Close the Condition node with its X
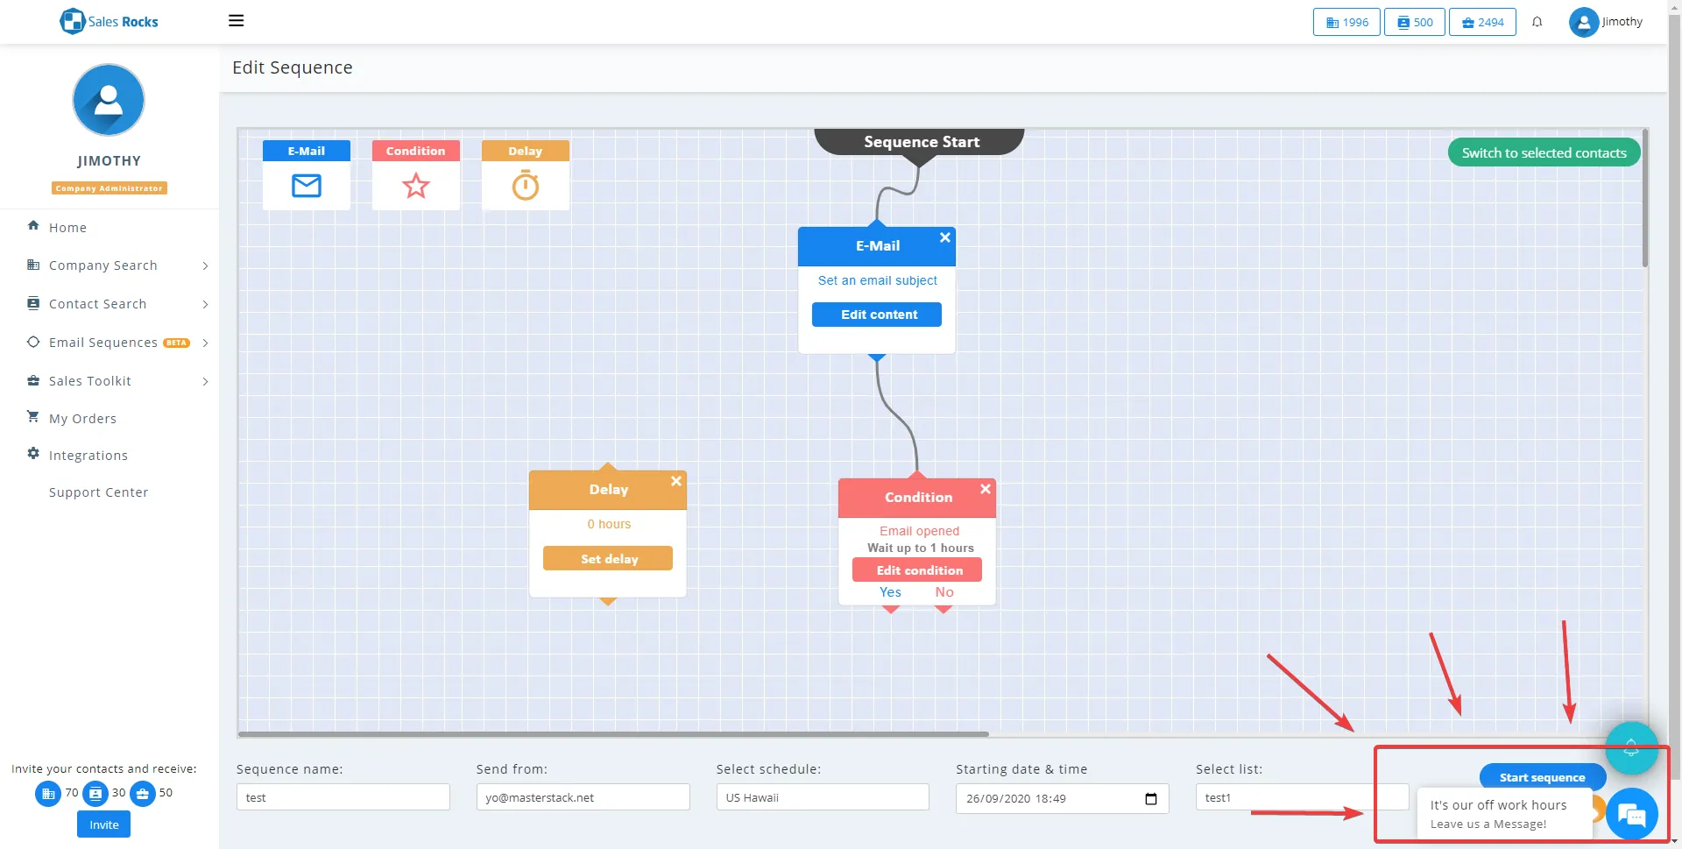 (985, 489)
